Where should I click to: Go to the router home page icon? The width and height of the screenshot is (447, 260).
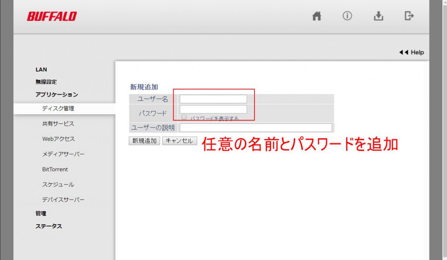coord(317,16)
